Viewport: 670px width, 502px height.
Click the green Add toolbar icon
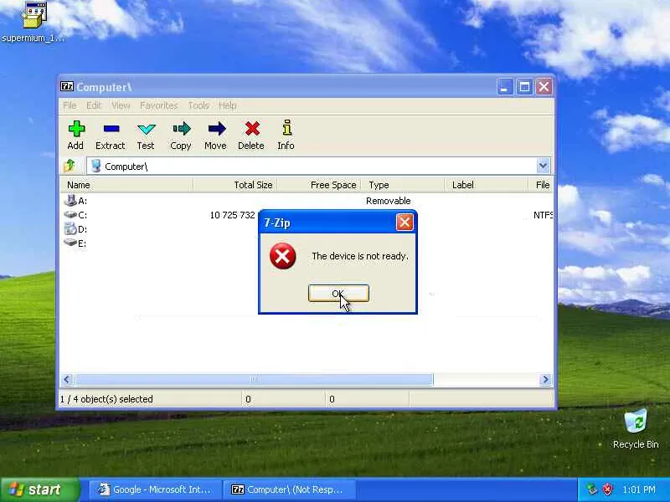[76, 129]
